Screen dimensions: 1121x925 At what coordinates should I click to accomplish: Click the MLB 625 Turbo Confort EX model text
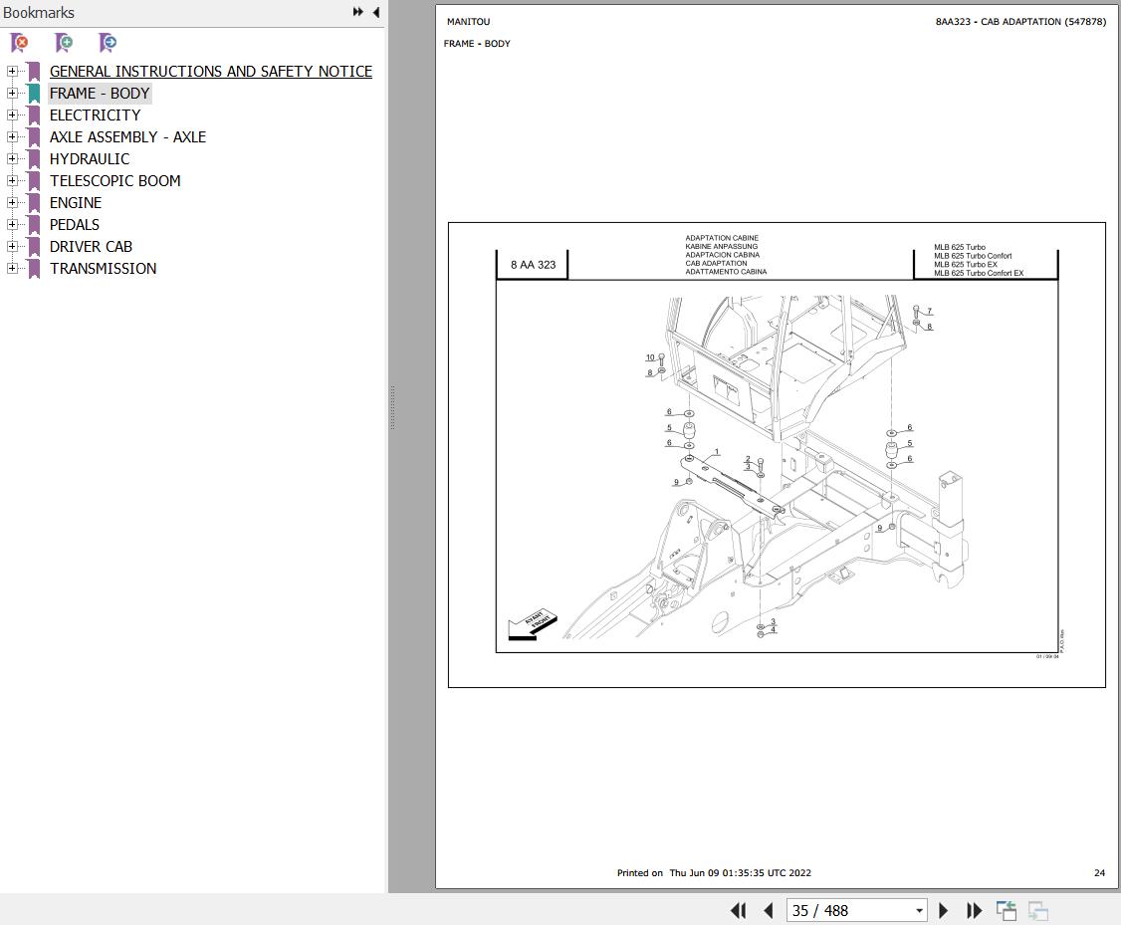[x=979, y=273]
